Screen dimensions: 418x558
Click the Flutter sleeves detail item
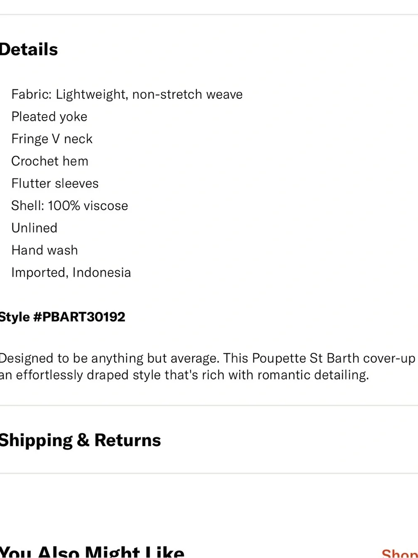(x=55, y=183)
